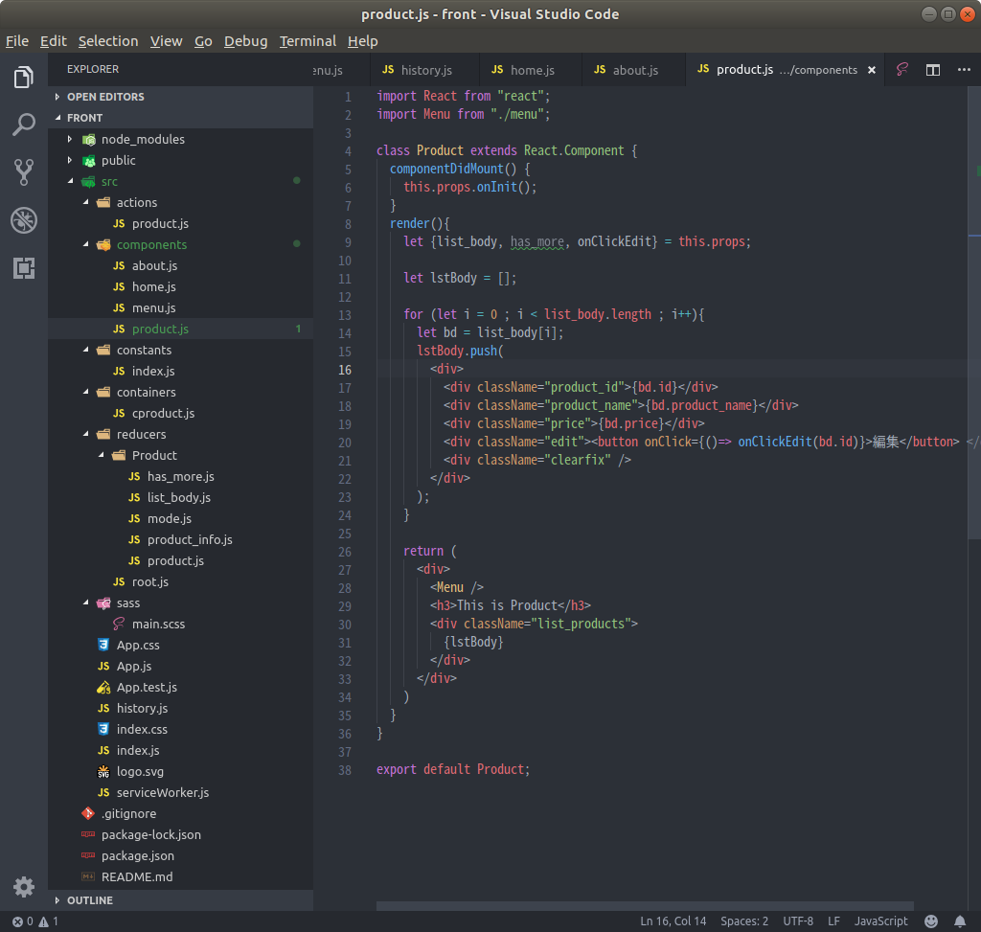Open main.scss file in explorer
This screenshot has width=981, height=932.
coord(158,624)
